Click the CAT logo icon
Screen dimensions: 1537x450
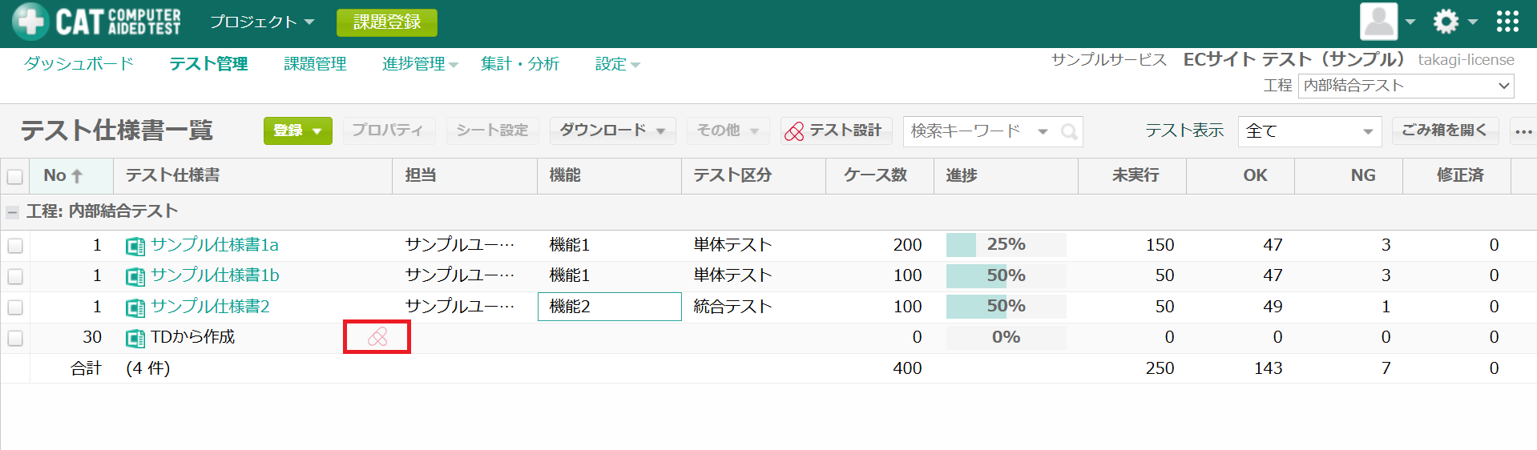(x=30, y=22)
